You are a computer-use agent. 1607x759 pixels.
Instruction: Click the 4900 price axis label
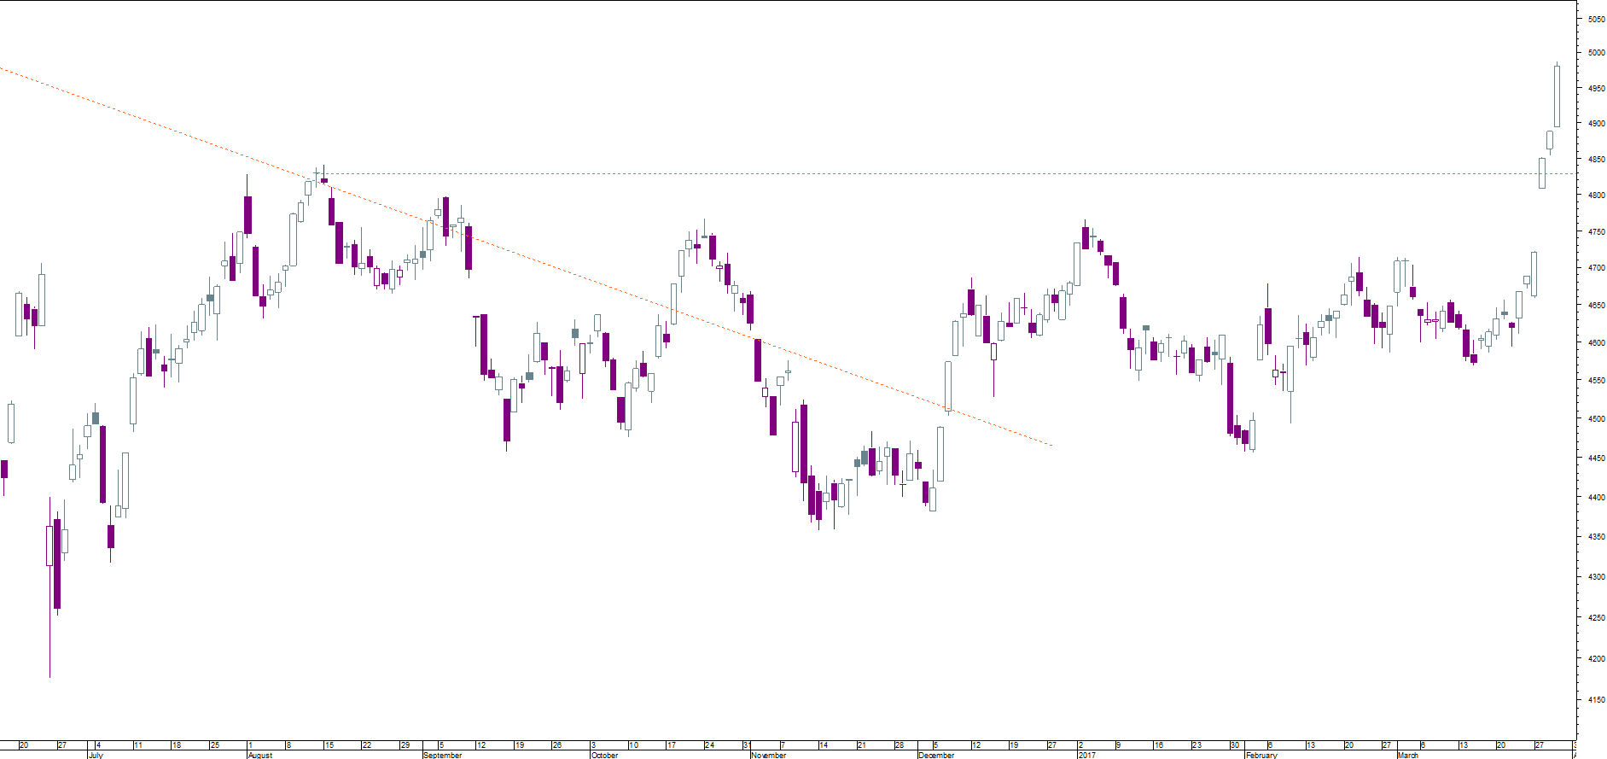click(x=1596, y=124)
